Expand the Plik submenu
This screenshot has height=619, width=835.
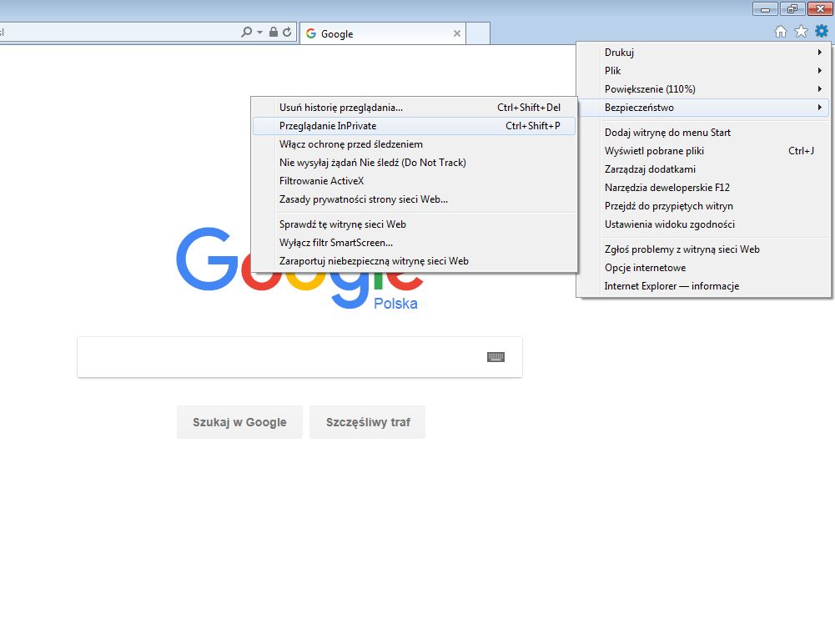point(703,70)
